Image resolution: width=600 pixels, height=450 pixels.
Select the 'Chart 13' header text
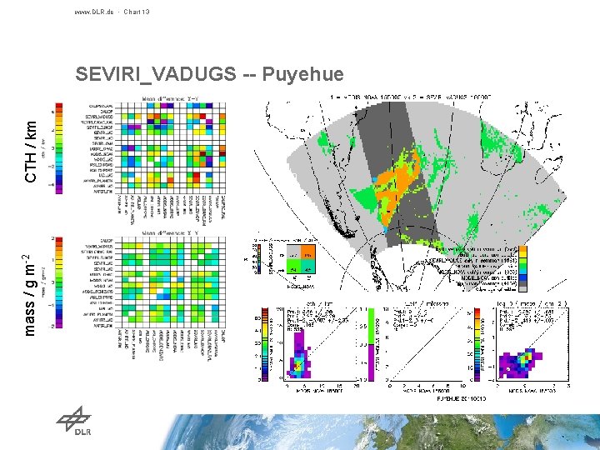coord(137,12)
